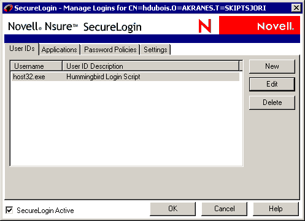305x221 pixels.
Task: Close the SecureLogin dialog window
Action: tap(296, 8)
